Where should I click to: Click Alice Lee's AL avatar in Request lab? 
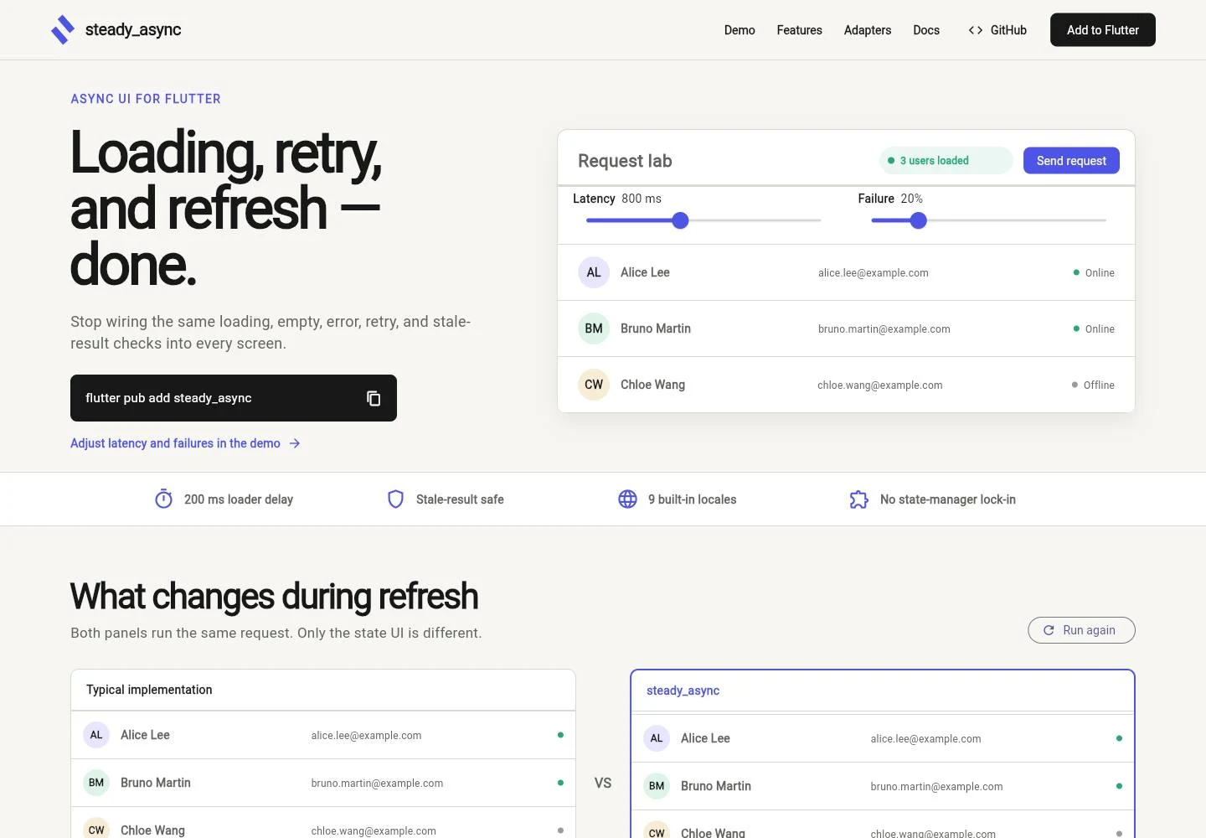tap(594, 272)
